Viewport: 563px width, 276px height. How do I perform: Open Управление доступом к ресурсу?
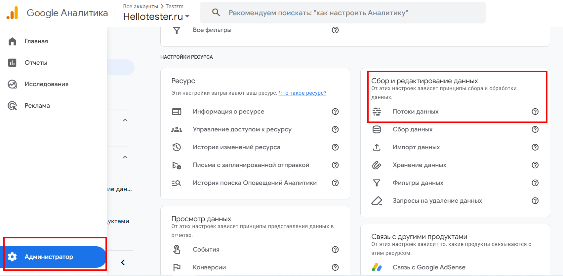[242, 129]
